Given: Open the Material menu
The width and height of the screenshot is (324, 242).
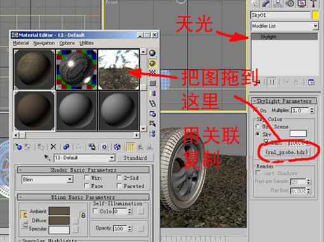Looking at the screenshot, I should [21, 43].
